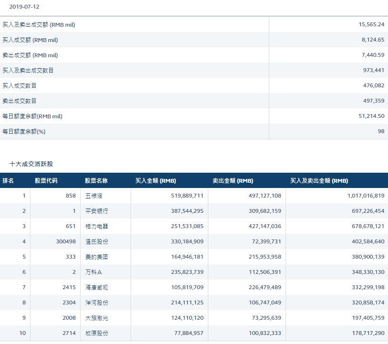Select the 买入及卖出金额 (RMB) column header
The image size is (388, 344).
click(x=319, y=181)
